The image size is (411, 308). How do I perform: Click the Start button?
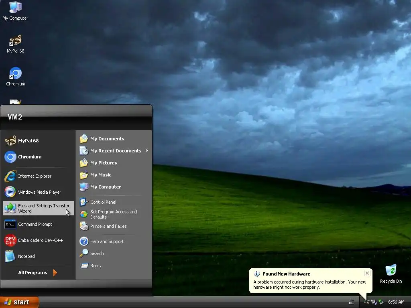pos(19,302)
